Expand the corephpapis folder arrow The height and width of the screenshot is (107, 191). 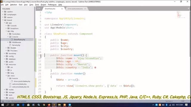tap(3, 15)
